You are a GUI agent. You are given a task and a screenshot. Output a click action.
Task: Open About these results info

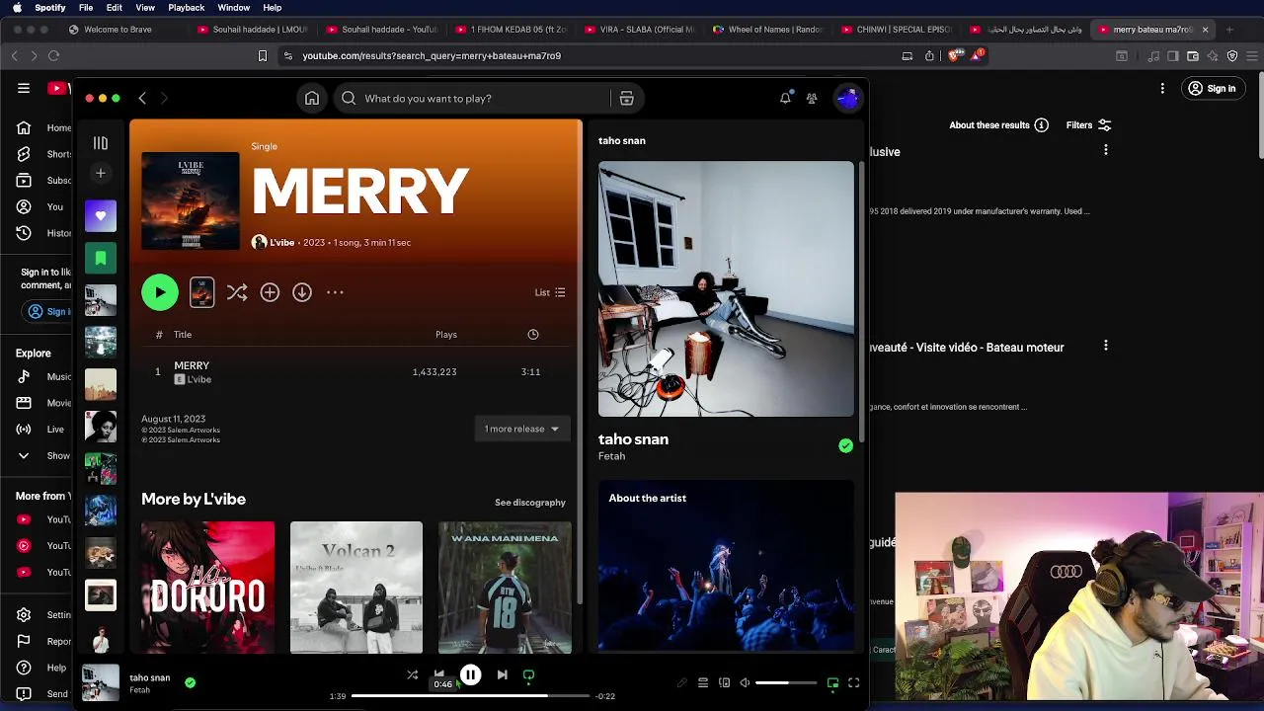pos(998,125)
